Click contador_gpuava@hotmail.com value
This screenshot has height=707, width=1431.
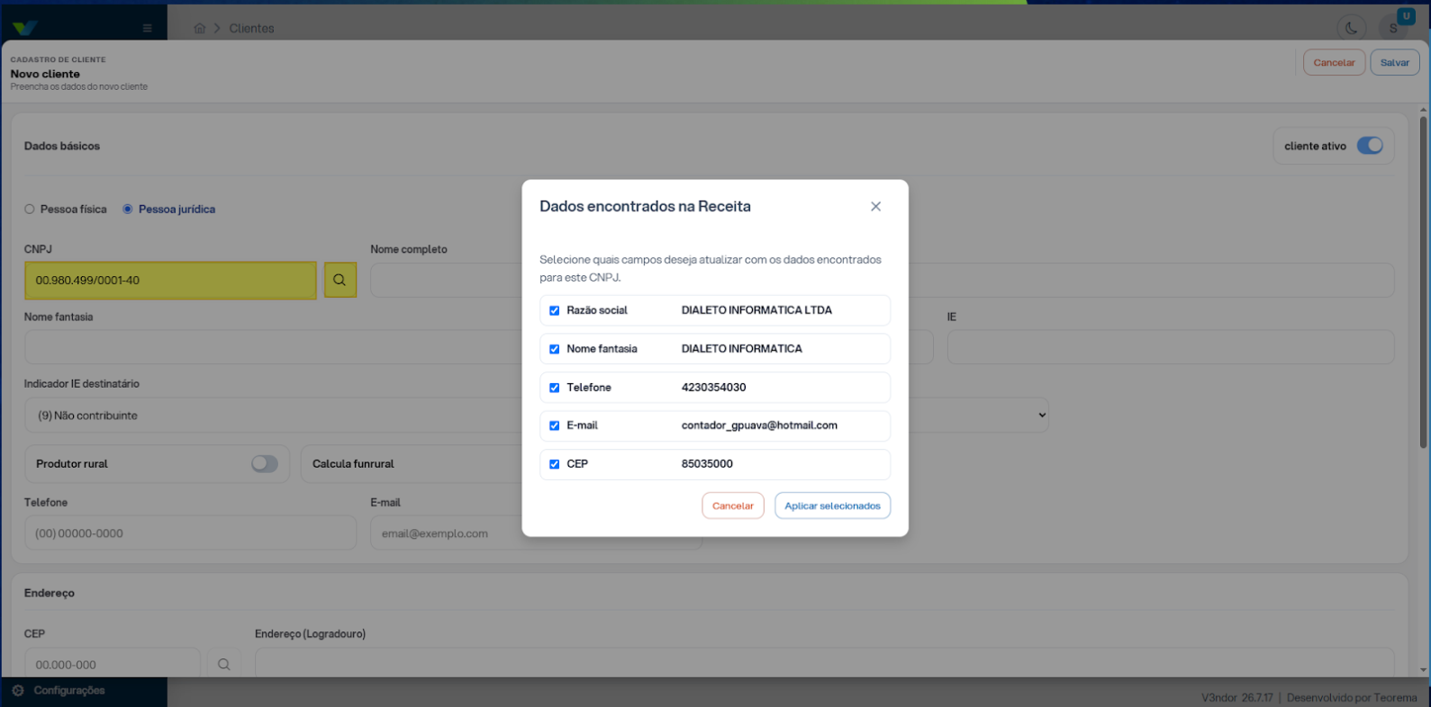759,425
